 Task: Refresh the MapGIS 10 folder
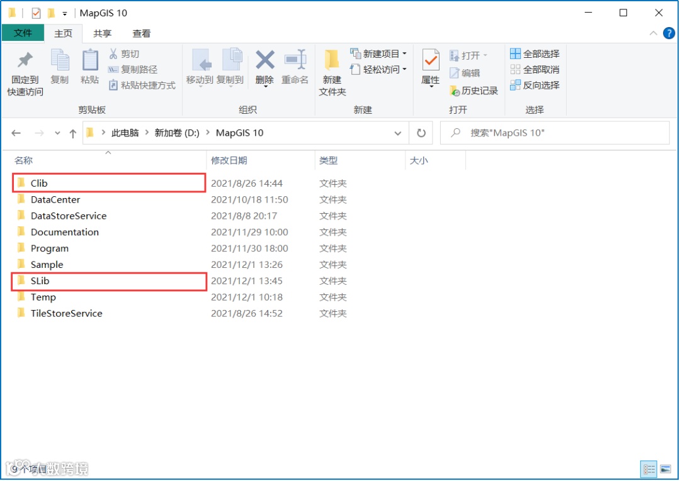pos(421,133)
